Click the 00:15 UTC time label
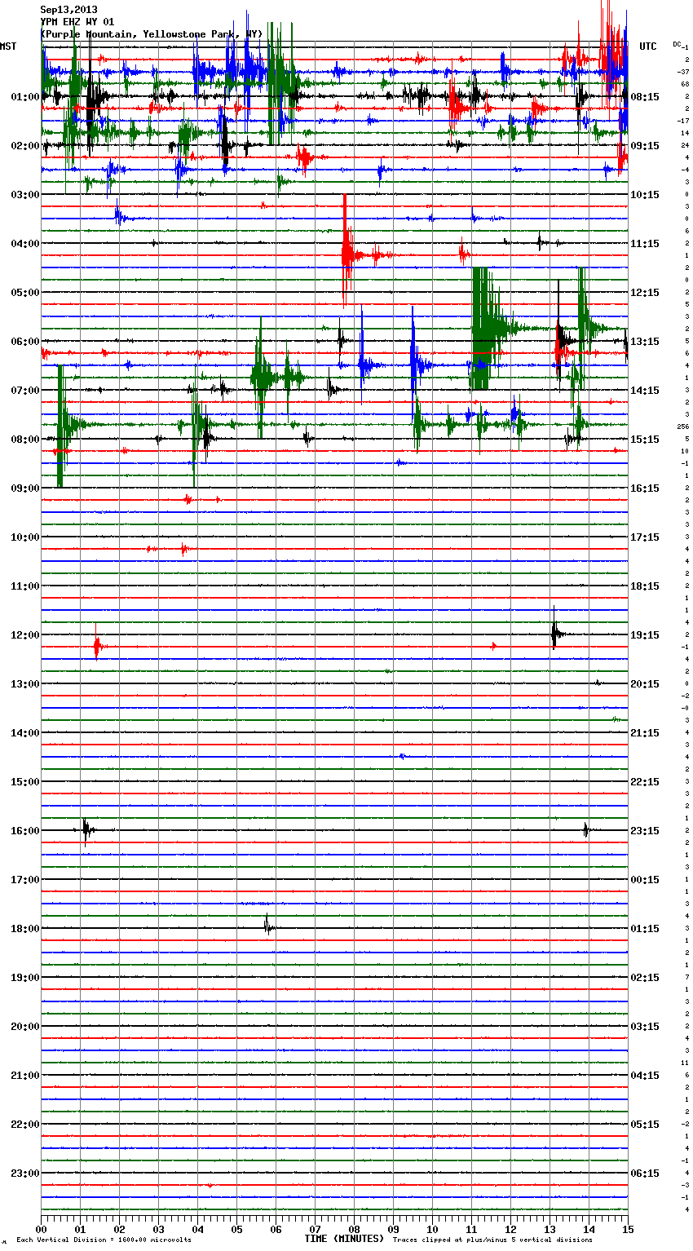 [645, 880]
